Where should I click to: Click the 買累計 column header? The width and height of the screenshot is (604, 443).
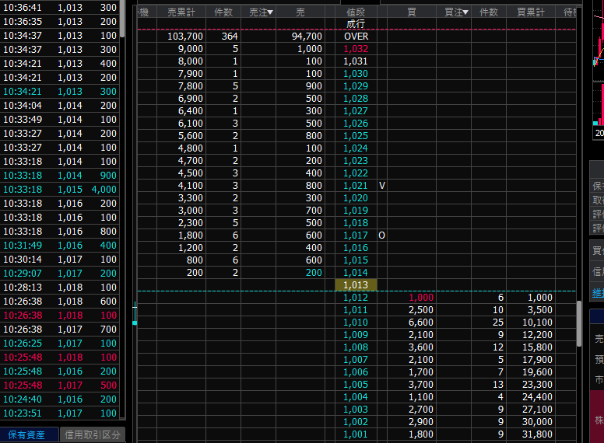pos(530,12)
